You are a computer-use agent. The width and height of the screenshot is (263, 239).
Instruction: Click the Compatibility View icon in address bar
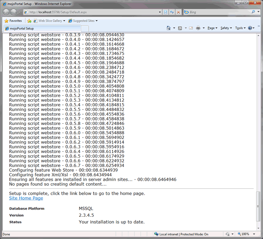166,12
